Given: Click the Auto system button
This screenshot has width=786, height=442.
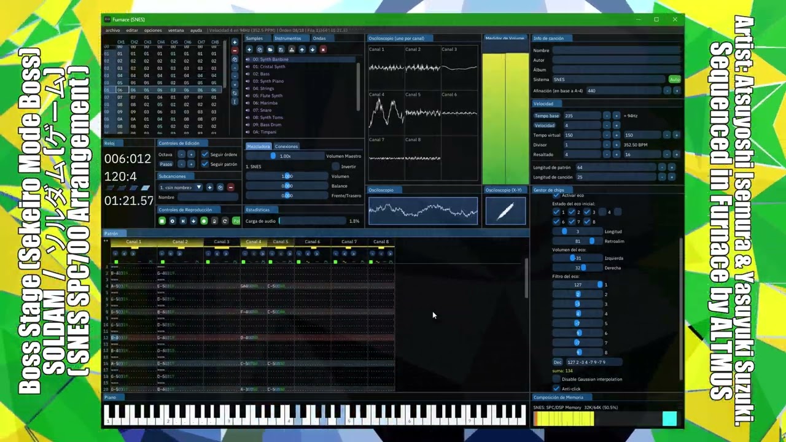Looking at the screenshot, I should (x=675, y=79).
